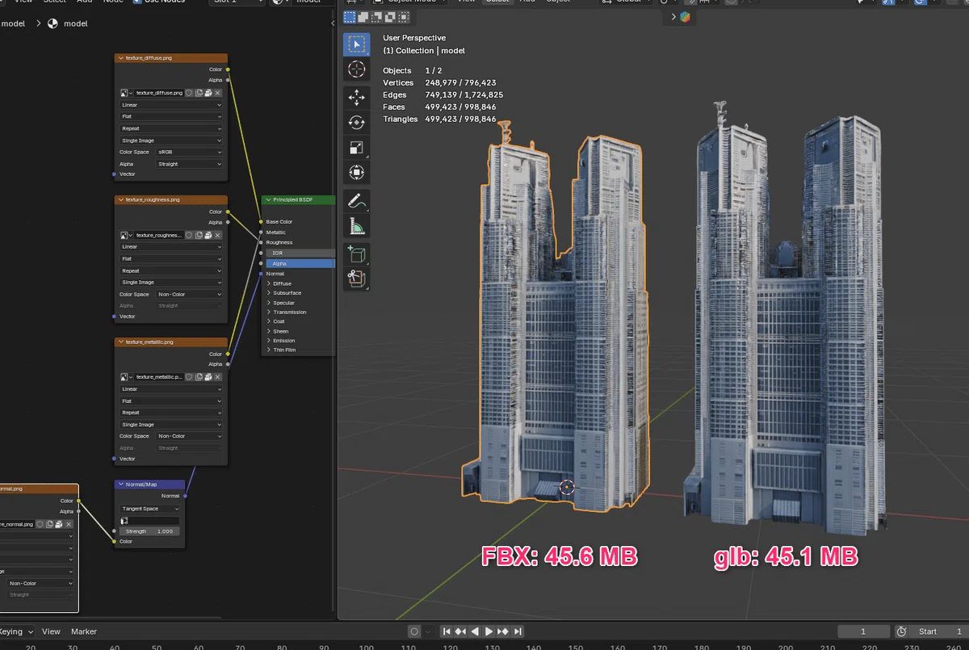This screenshot has height=650, width=969.
Task: Open Repeat extension dropdown on roughness node
Action: (171, 270)
